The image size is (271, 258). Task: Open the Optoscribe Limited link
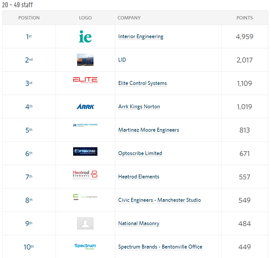[140, 153]
